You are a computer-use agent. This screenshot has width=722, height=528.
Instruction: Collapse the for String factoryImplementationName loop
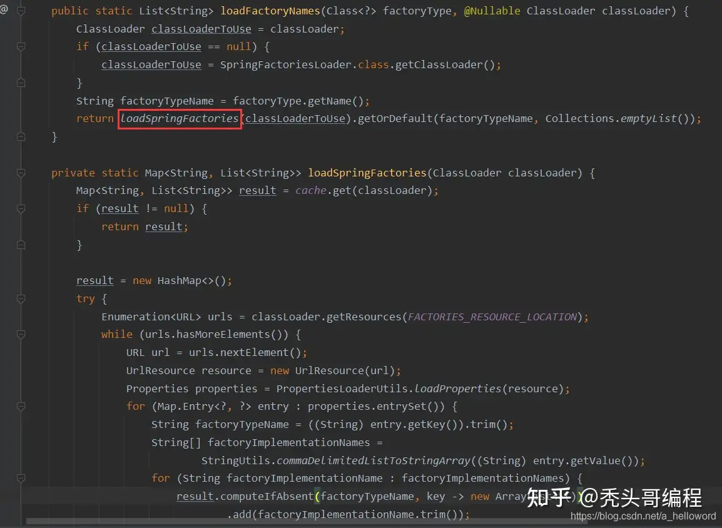[21, 479]
